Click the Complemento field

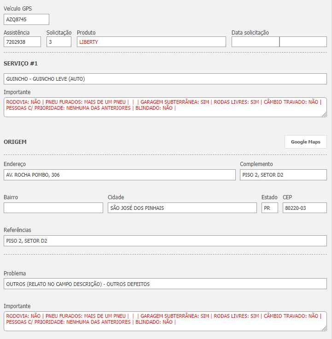[x=283, y=175]
